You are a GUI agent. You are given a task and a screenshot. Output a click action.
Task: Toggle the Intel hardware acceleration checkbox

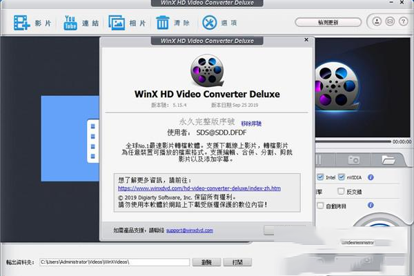click(x=320, y=177)
